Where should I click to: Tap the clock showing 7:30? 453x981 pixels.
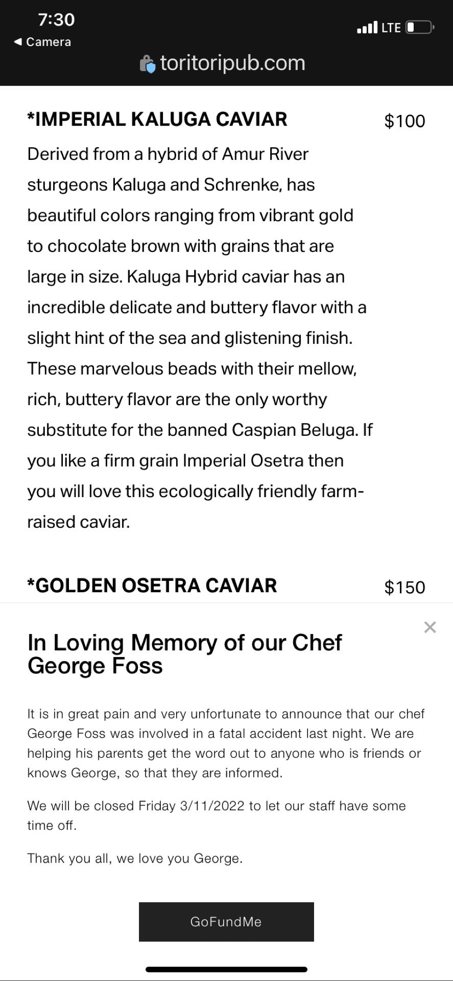57,20
